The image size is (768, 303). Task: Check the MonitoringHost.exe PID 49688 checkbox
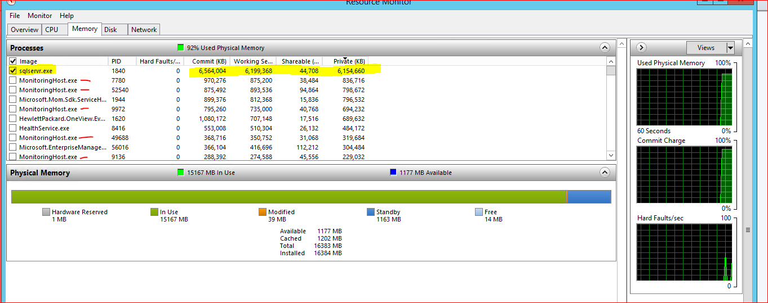coord(13,138)
